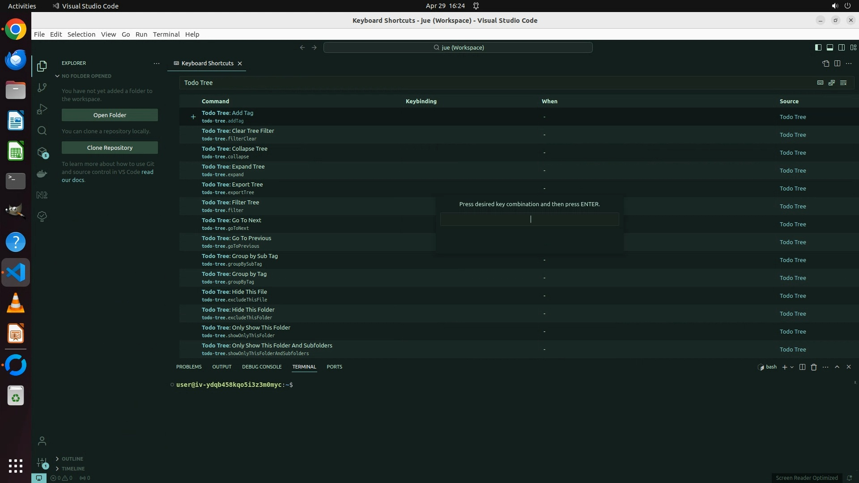
Task: Open the Search sidebar view
Action: (42, 131)
